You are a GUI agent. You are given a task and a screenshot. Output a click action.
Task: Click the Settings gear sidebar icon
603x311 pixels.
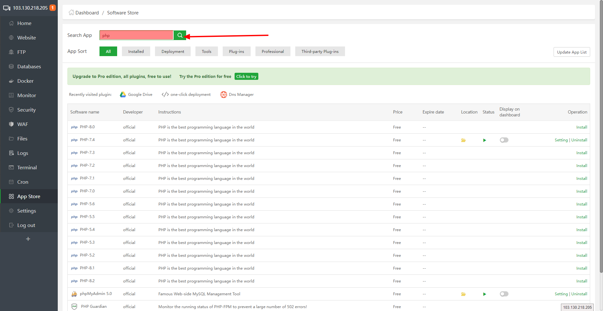click(11, 211)
